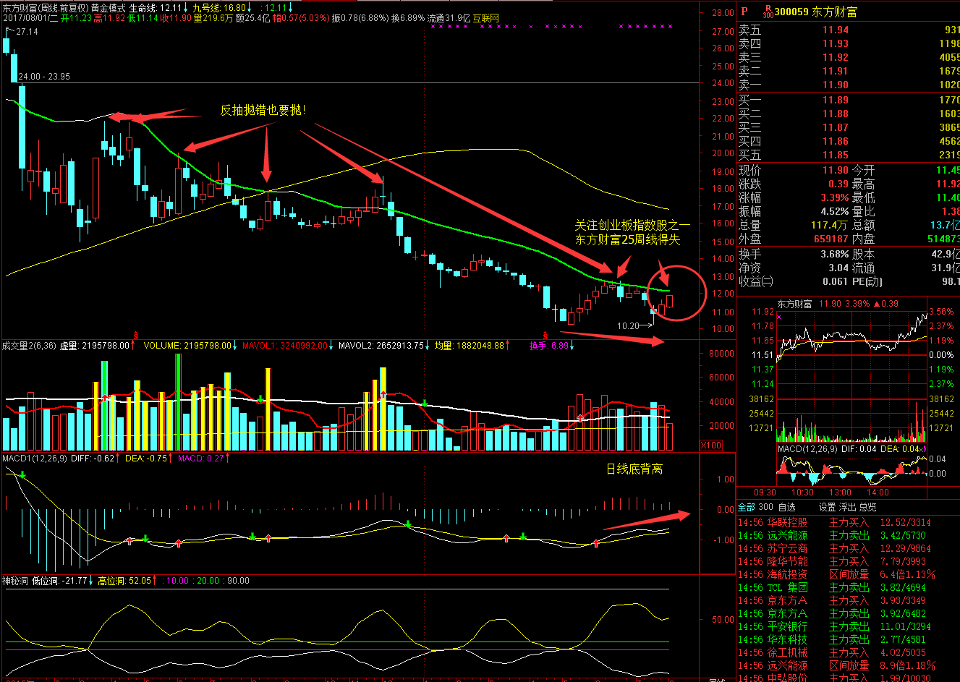Click the 27.14 high price marker

[x=27, y=32]
